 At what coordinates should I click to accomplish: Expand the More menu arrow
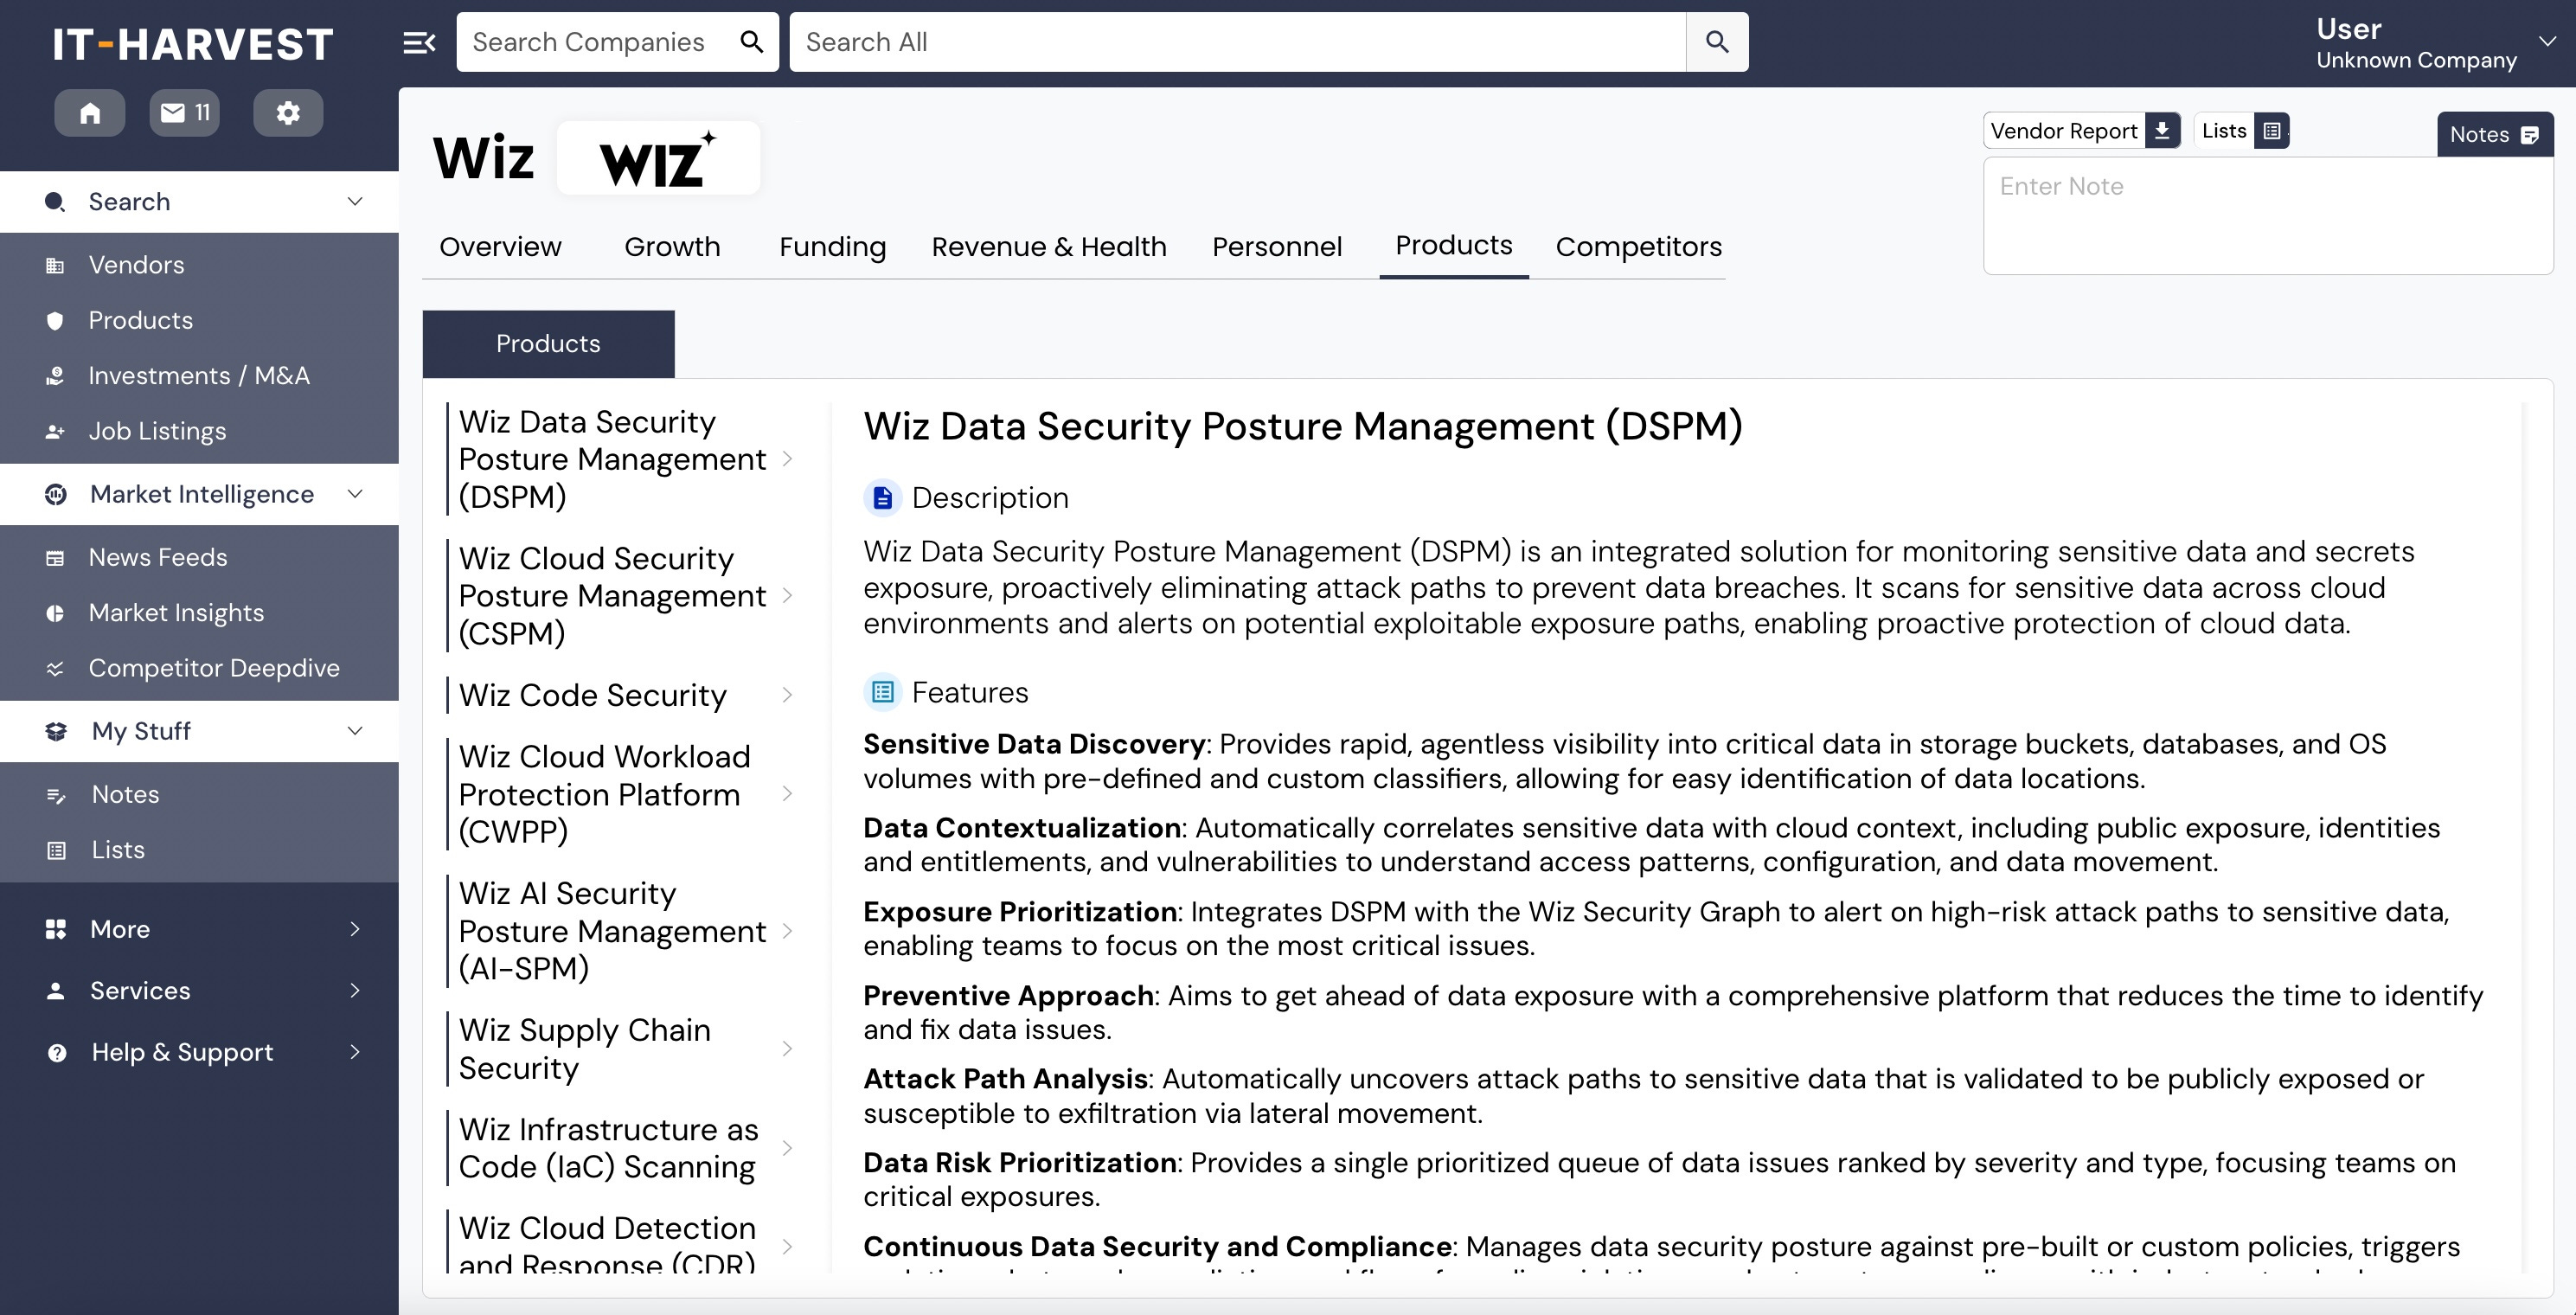355,929
